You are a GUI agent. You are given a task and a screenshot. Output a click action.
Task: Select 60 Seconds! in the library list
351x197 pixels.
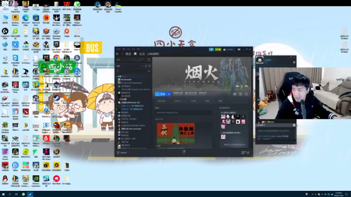[x=126, y=80]
